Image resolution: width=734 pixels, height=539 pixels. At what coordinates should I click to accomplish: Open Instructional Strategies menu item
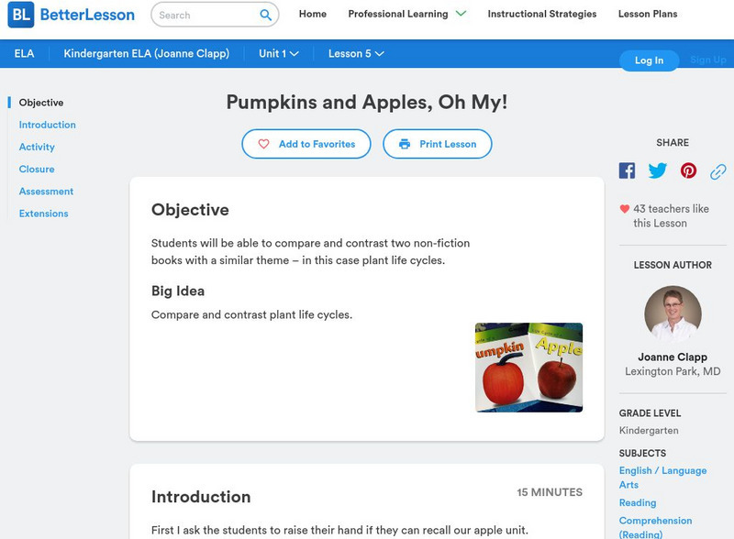(x=541, y=14)
